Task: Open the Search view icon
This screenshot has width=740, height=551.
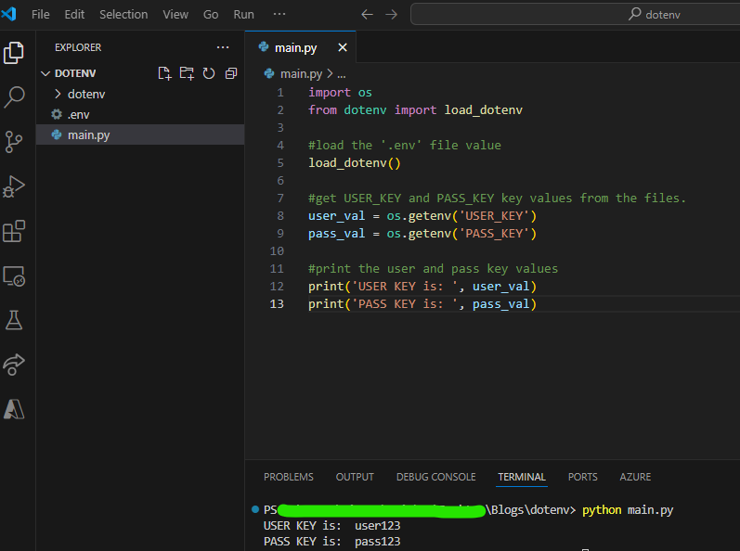Action: click(14, 96)
